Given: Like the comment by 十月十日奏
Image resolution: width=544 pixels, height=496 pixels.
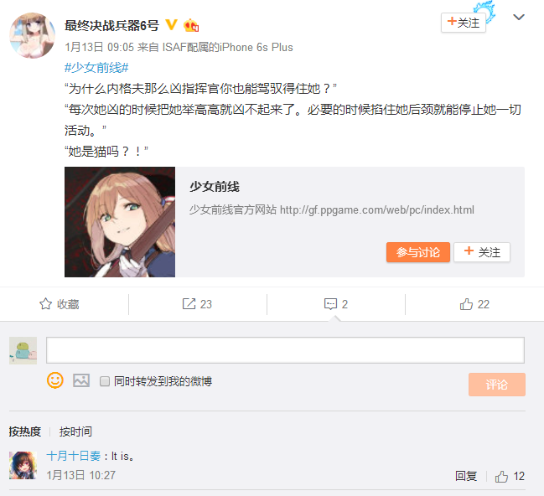Looking at the screenshot, I should click(x=501, y=476).
